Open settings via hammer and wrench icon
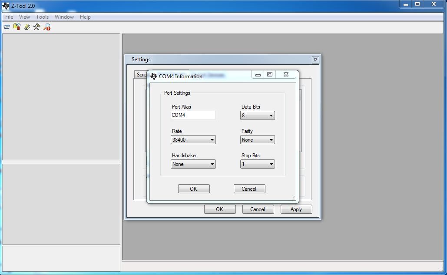 click(37, 27)
